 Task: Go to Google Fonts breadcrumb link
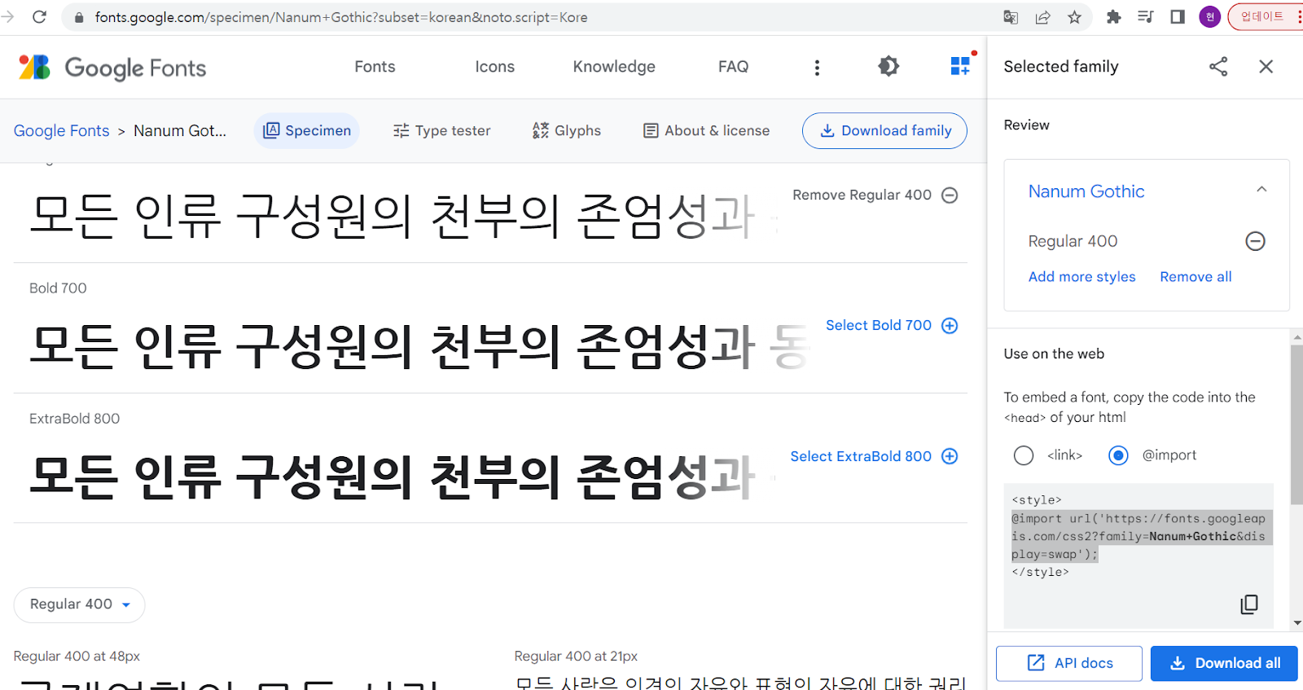[x=61, y=130]
